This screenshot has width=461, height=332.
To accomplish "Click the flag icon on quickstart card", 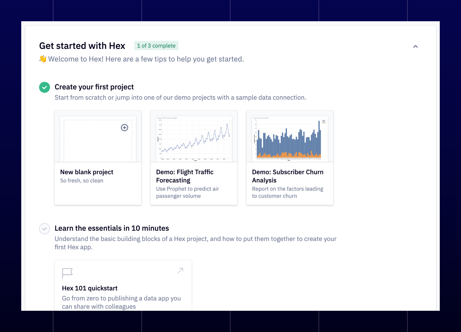I will [x=67, y=273].
